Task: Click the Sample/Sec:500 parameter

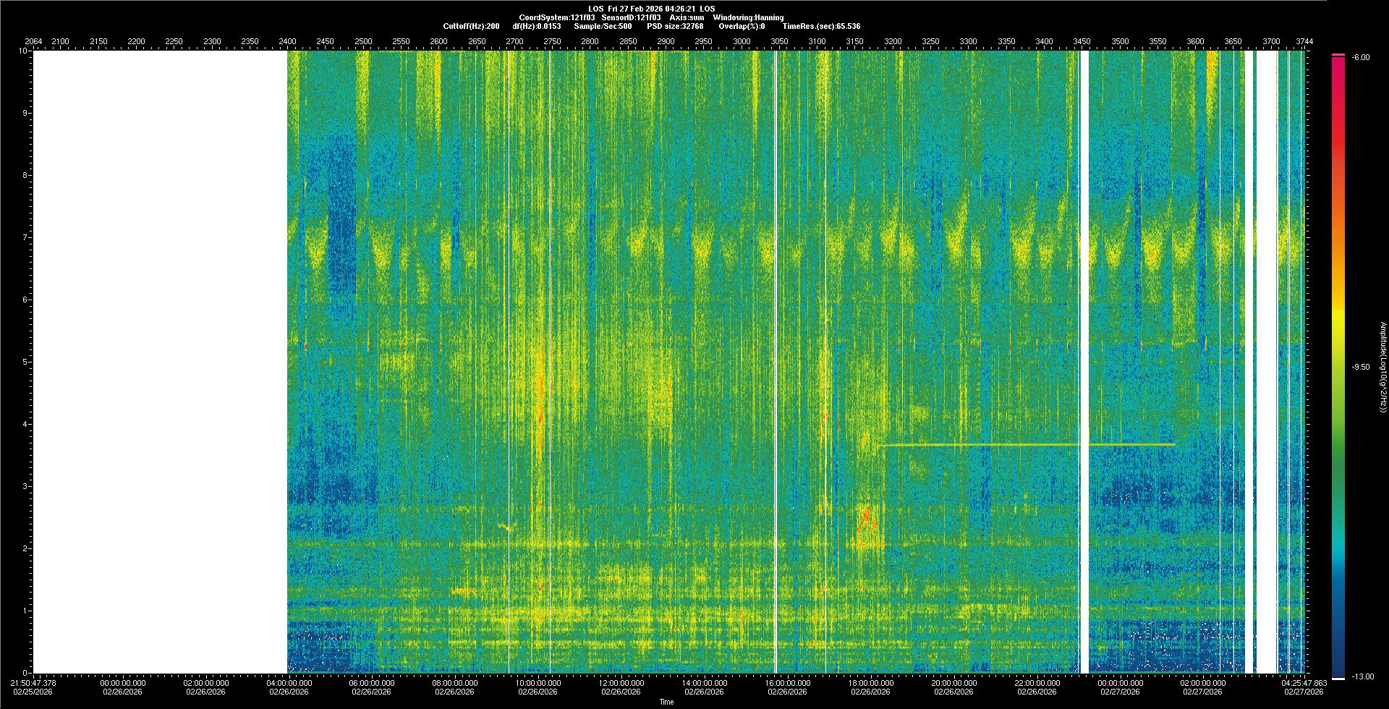Action: pyautogui.click(x=603, y=26)
